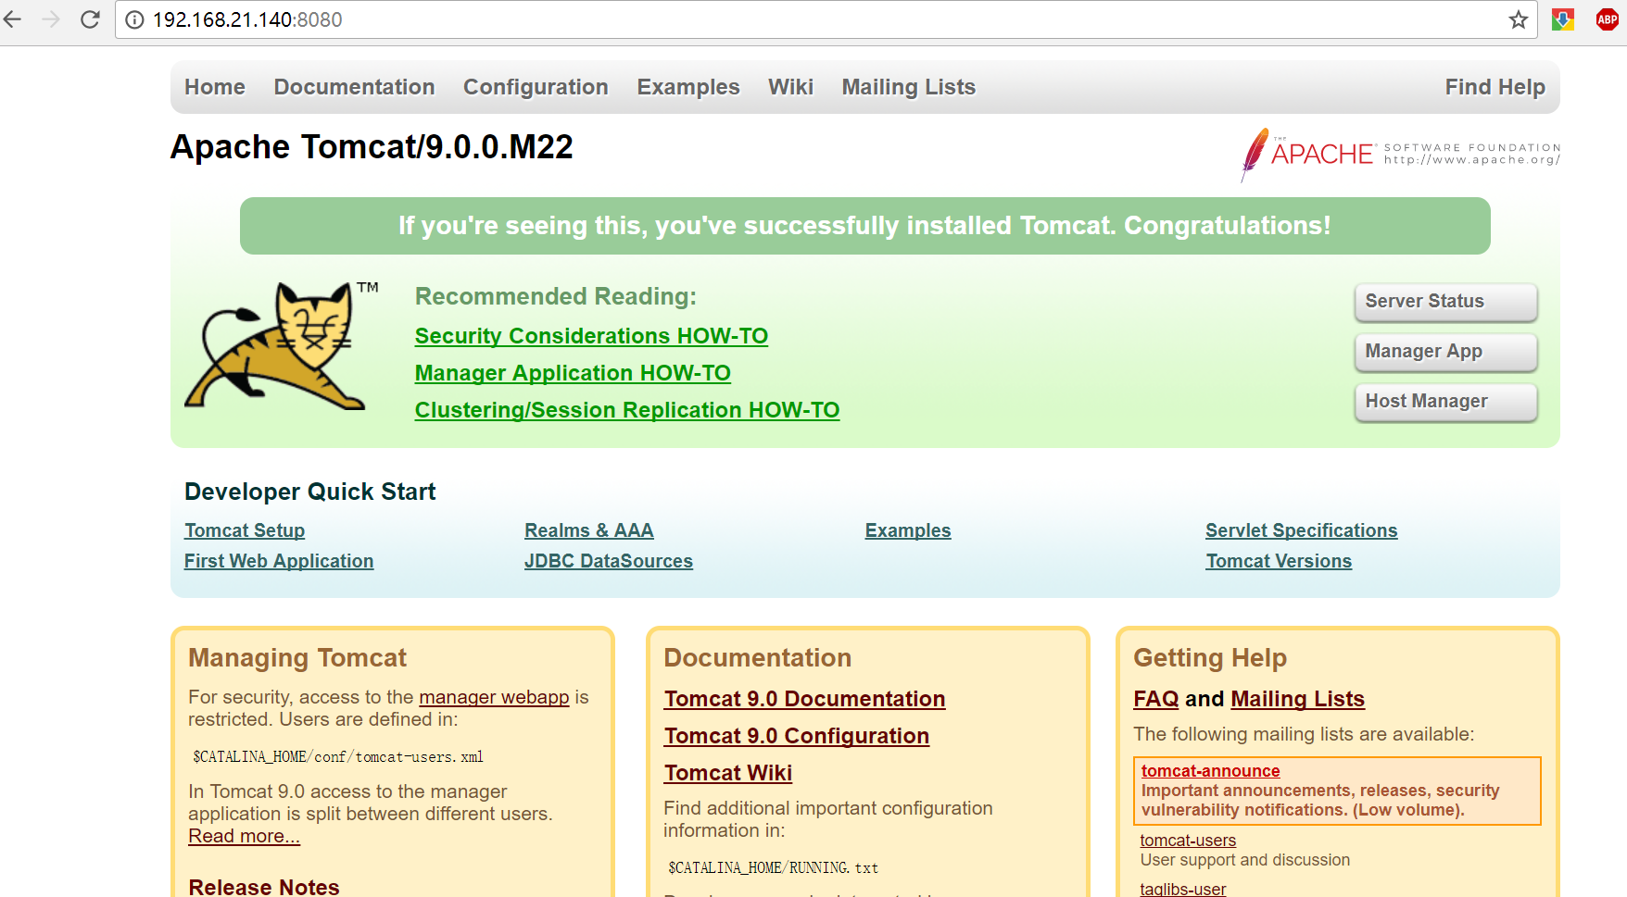This screenshot has height=897, width=1627.
Task: Open Security Considerations HOW-TO link
Action: click(591, 336)
